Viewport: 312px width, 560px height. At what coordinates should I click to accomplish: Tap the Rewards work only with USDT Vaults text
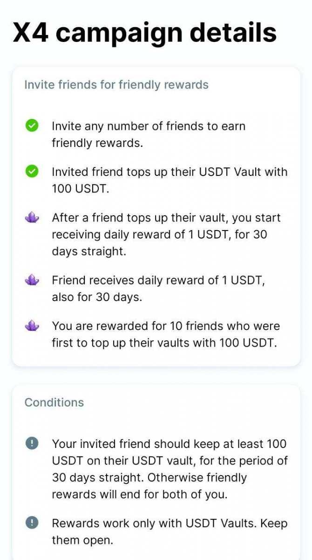click(x=154, y=523)
